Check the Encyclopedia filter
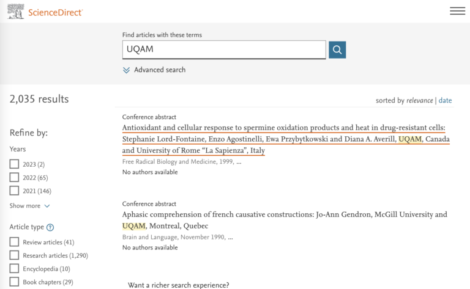Viewport: 470px width, 289px height. (14, 269)
